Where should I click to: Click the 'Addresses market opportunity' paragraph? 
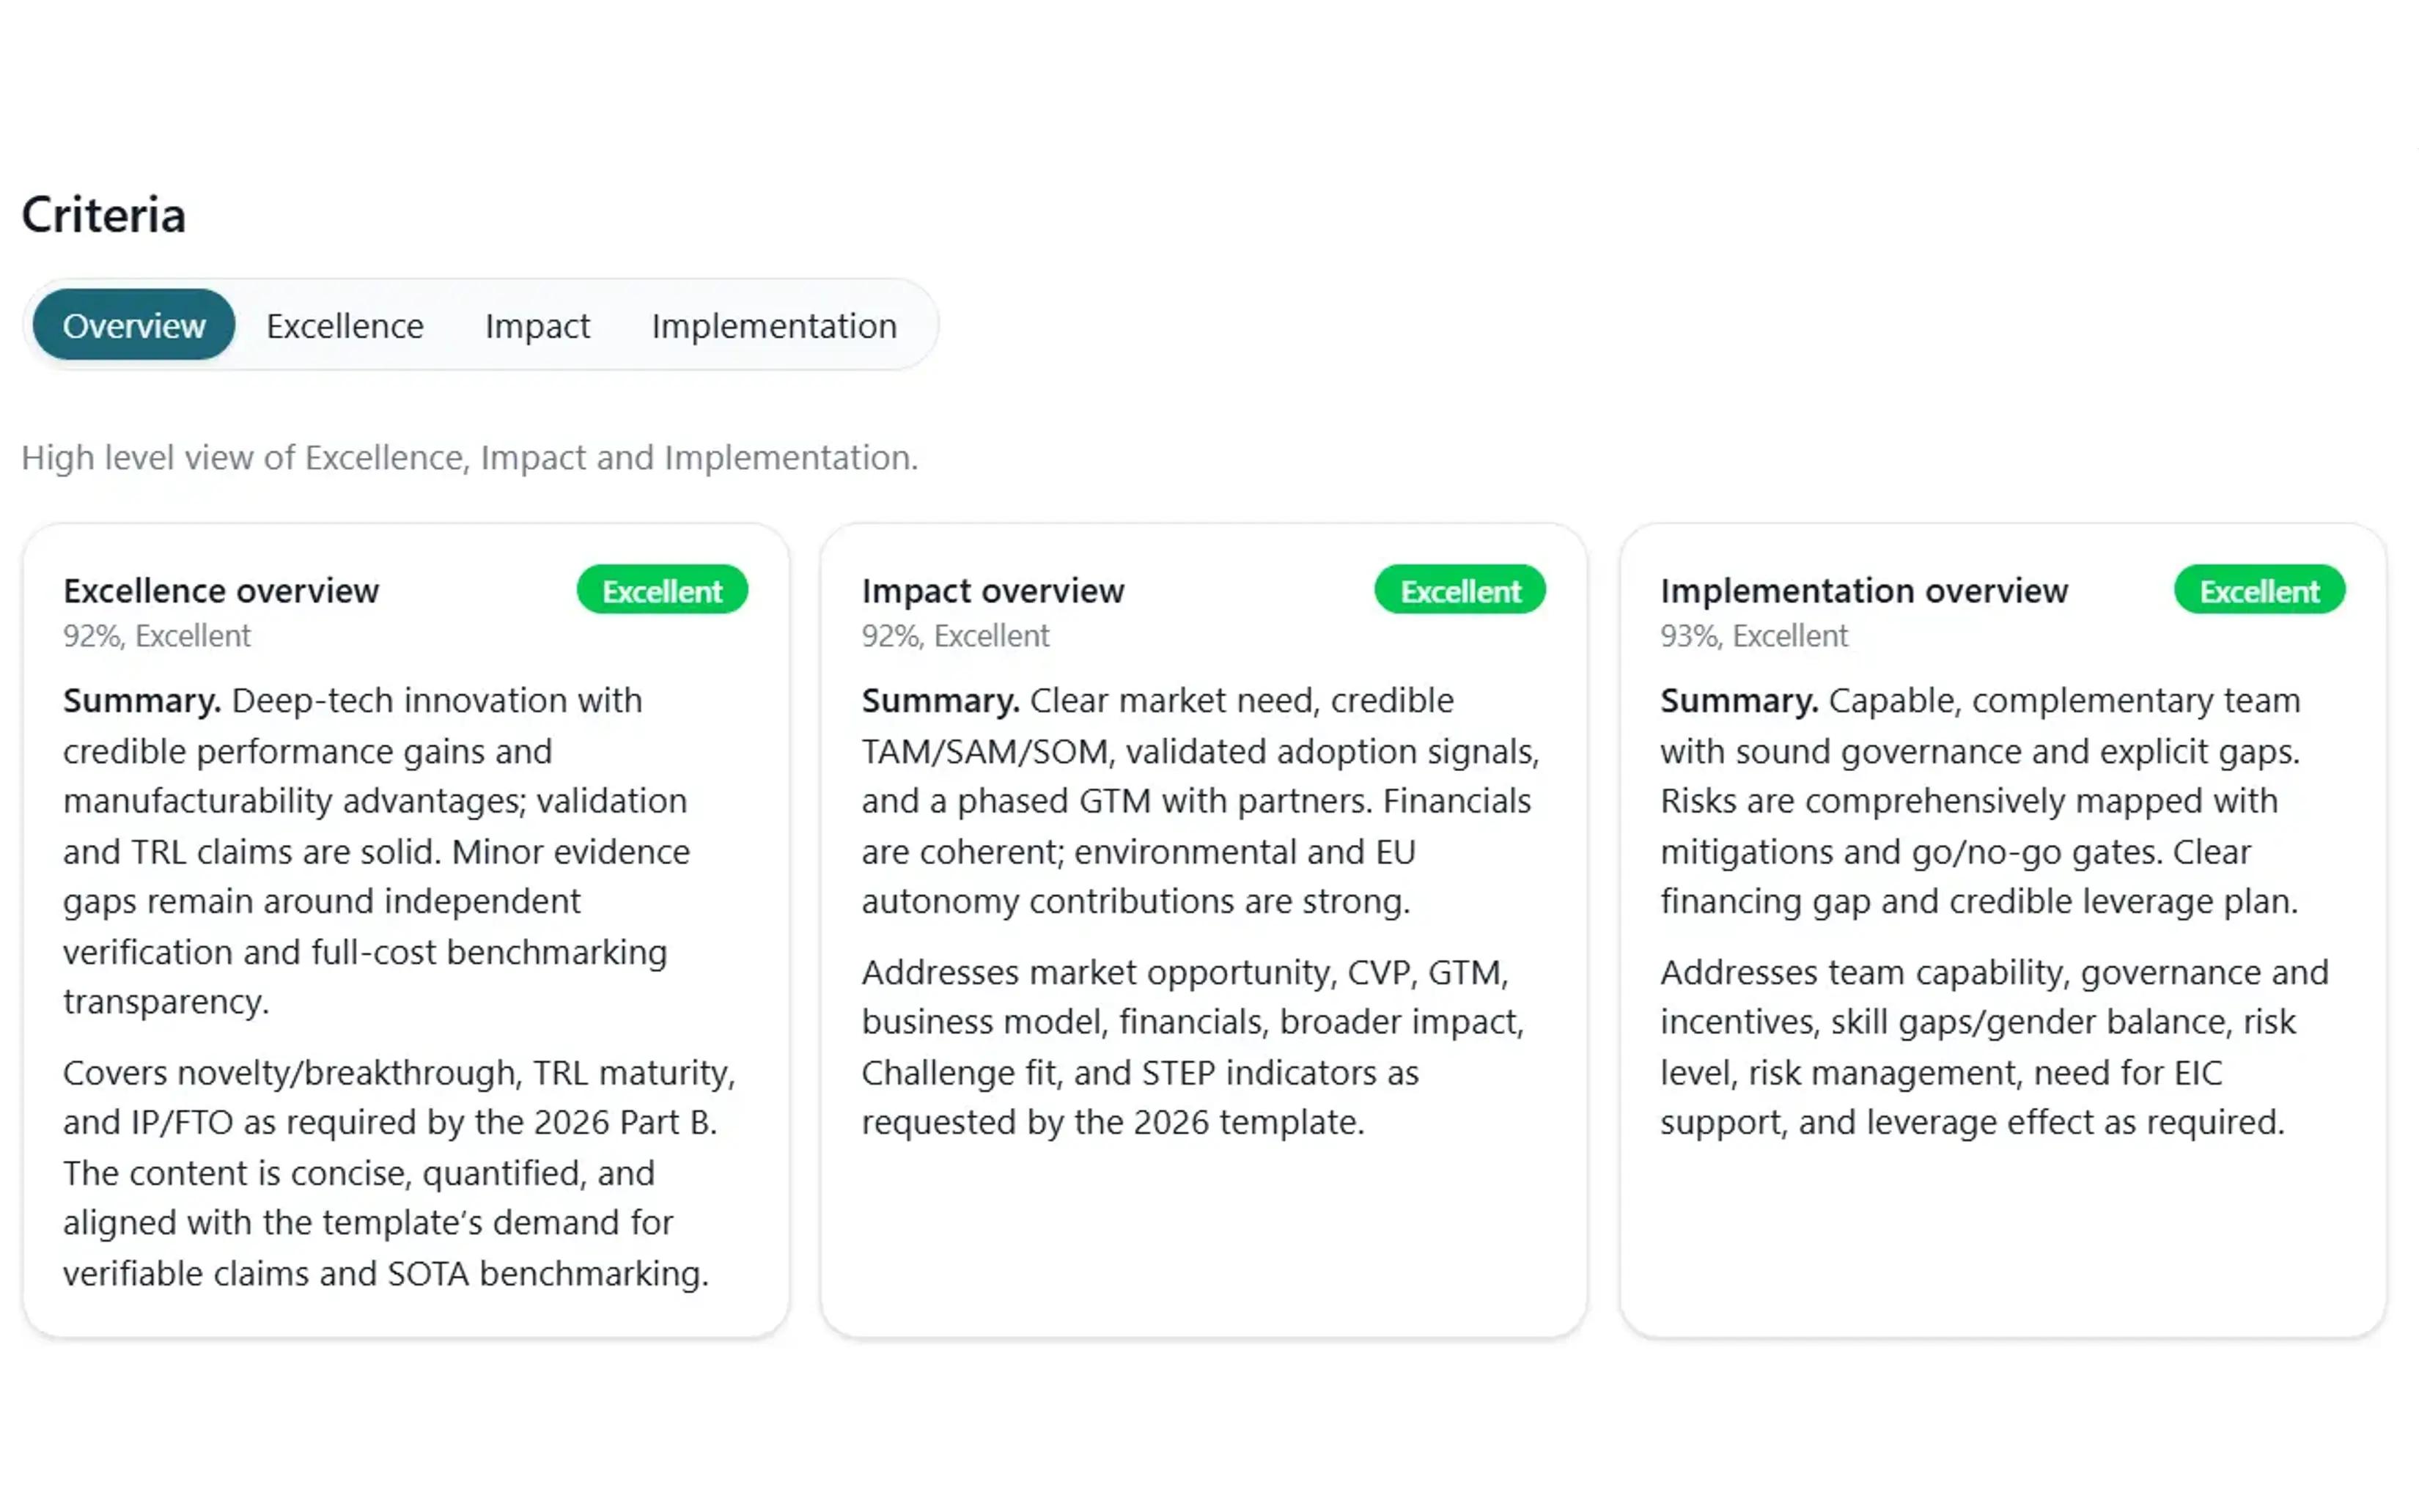(1192, 1047)
